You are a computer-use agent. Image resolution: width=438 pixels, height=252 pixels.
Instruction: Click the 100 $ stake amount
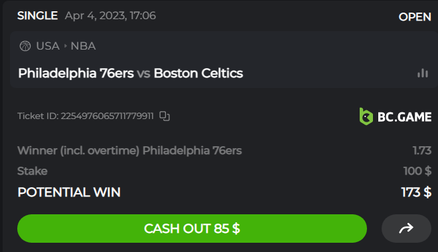click(x=417, y=171)
